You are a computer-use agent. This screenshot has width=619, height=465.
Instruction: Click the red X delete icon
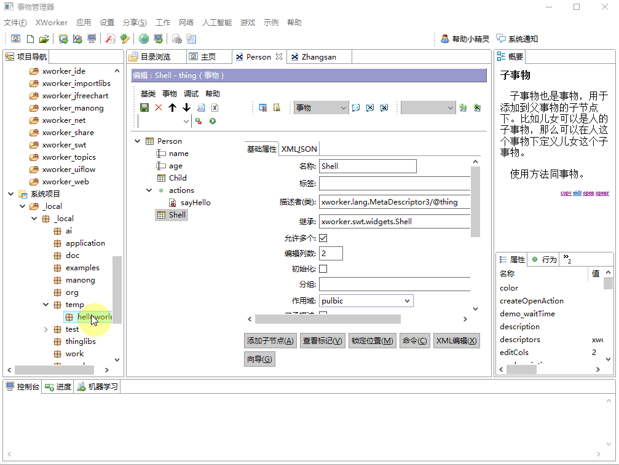pos(159,107)
